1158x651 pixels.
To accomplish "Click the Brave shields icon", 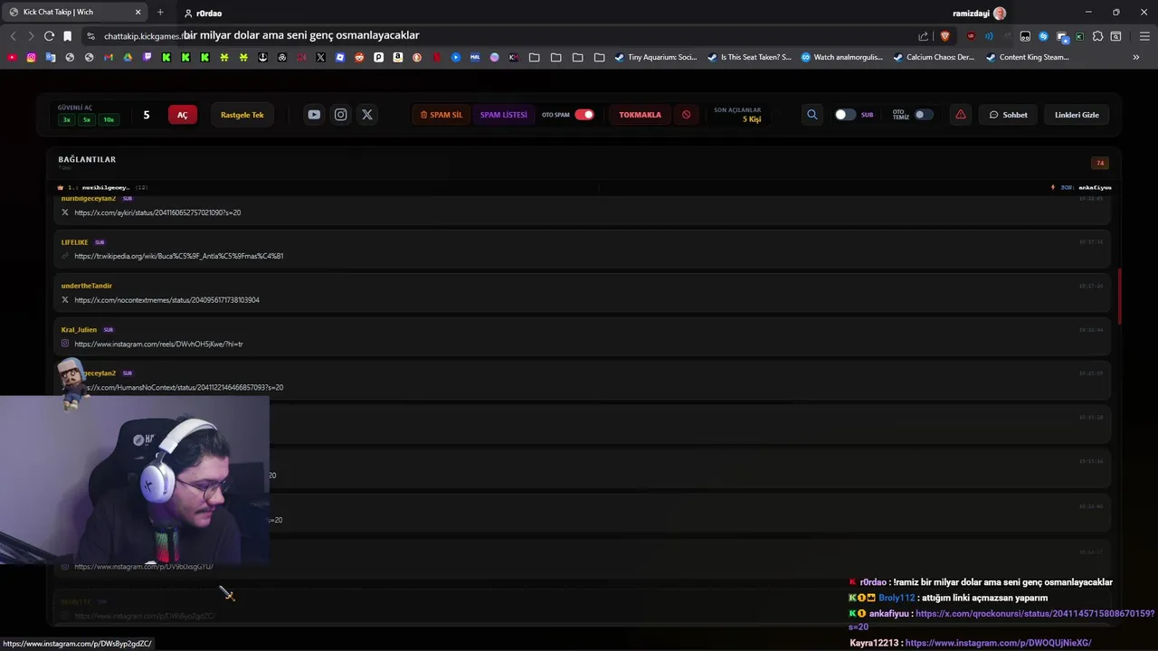I will 945,36.
